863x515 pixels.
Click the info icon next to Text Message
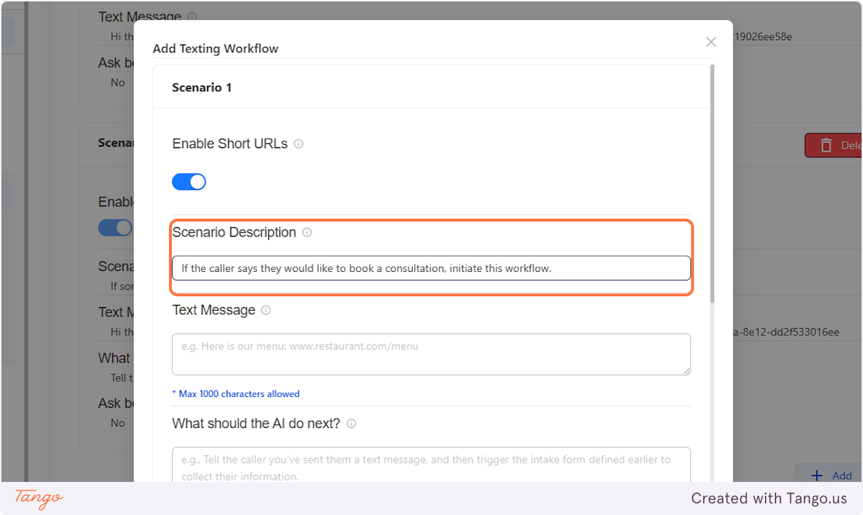click(265, 310)
